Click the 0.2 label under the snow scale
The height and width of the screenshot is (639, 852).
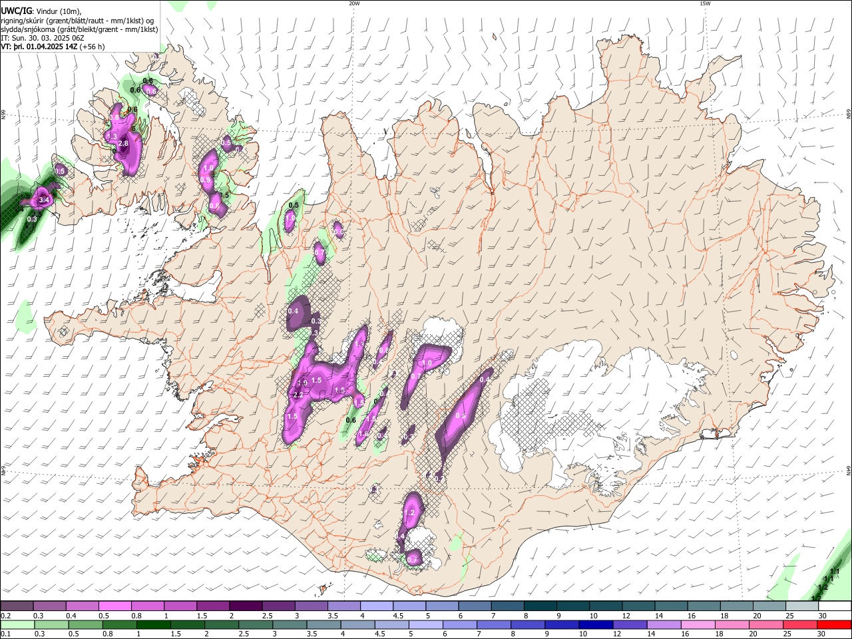click(6, 616)
